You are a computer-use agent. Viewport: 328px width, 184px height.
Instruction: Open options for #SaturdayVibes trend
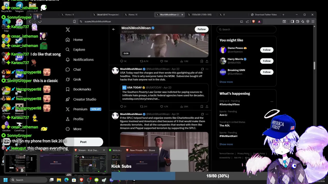tap(272, 101)
